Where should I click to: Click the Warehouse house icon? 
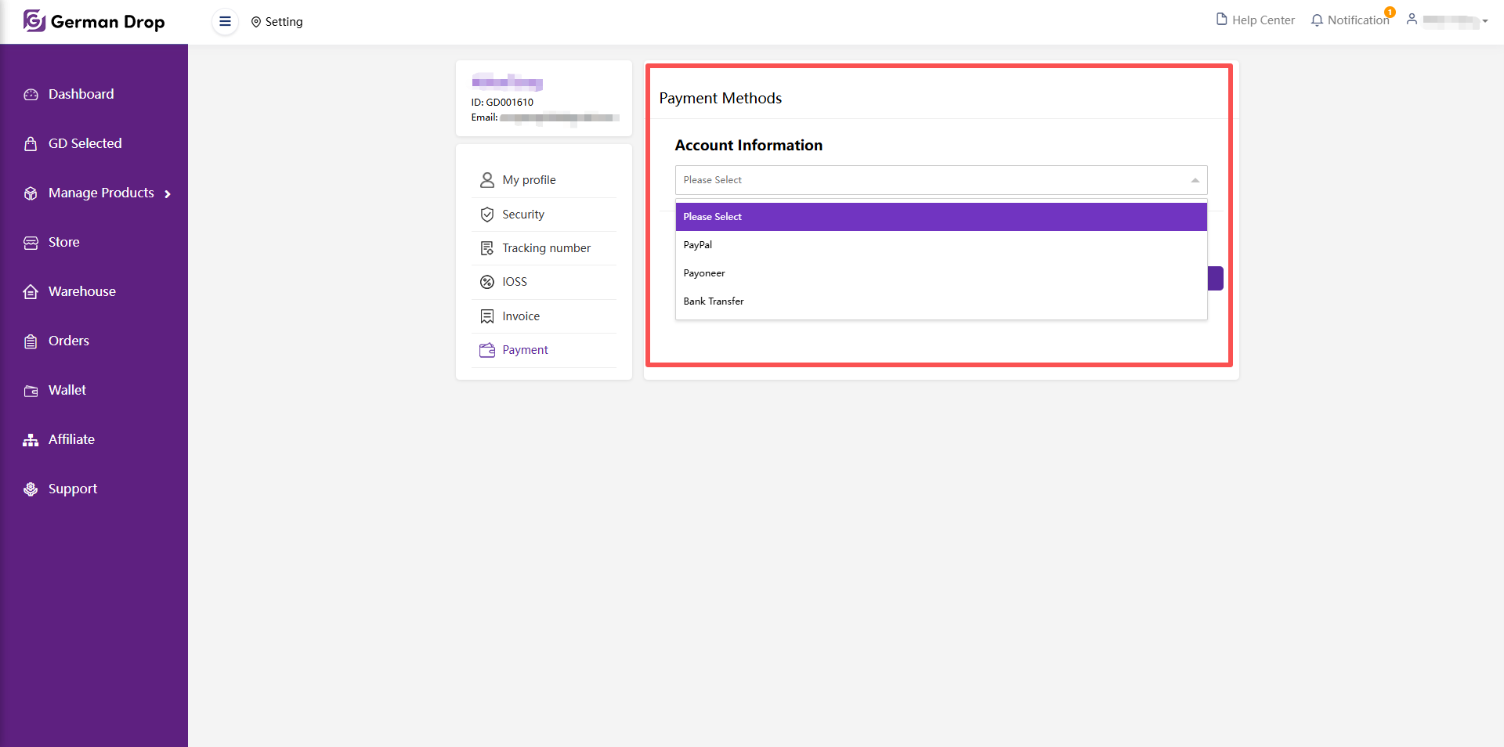31,292
